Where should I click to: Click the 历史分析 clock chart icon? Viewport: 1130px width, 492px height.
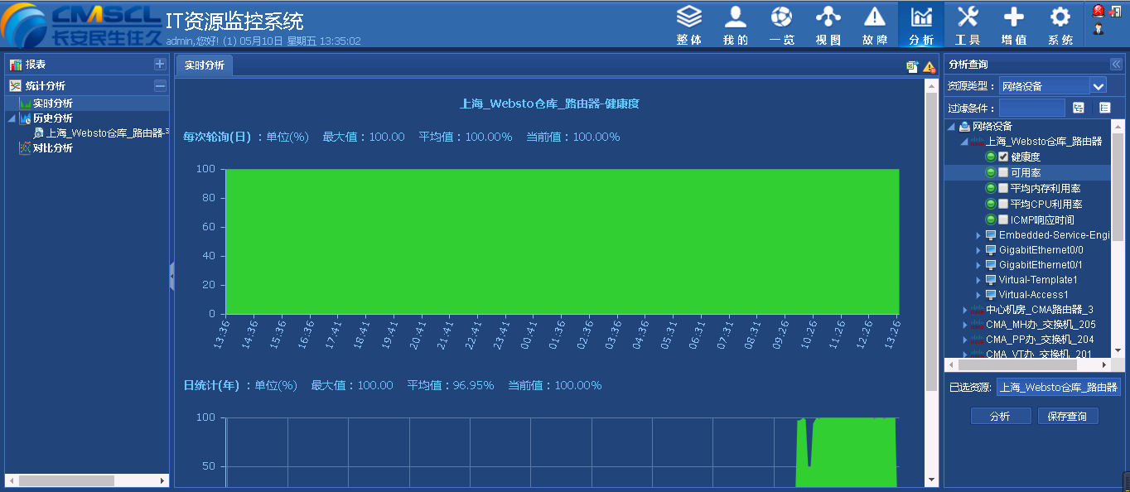point(26,118)
